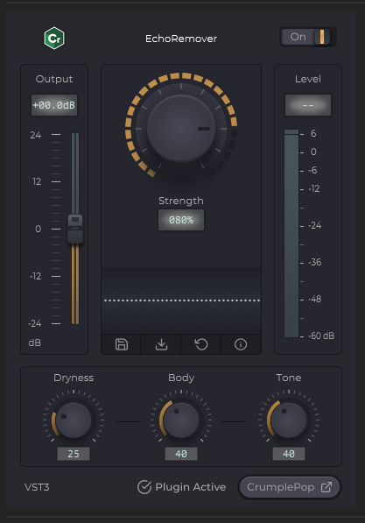Click the Output fader handle
This screenshot has width=365, height=523.
click(75, 229)
